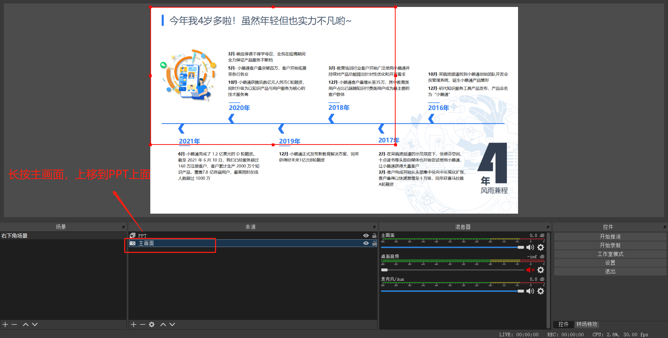The height and width of the screenshot is (338, 668).
Task: Click top-left red resize handle in preview
Action: [x=150, y=7]
